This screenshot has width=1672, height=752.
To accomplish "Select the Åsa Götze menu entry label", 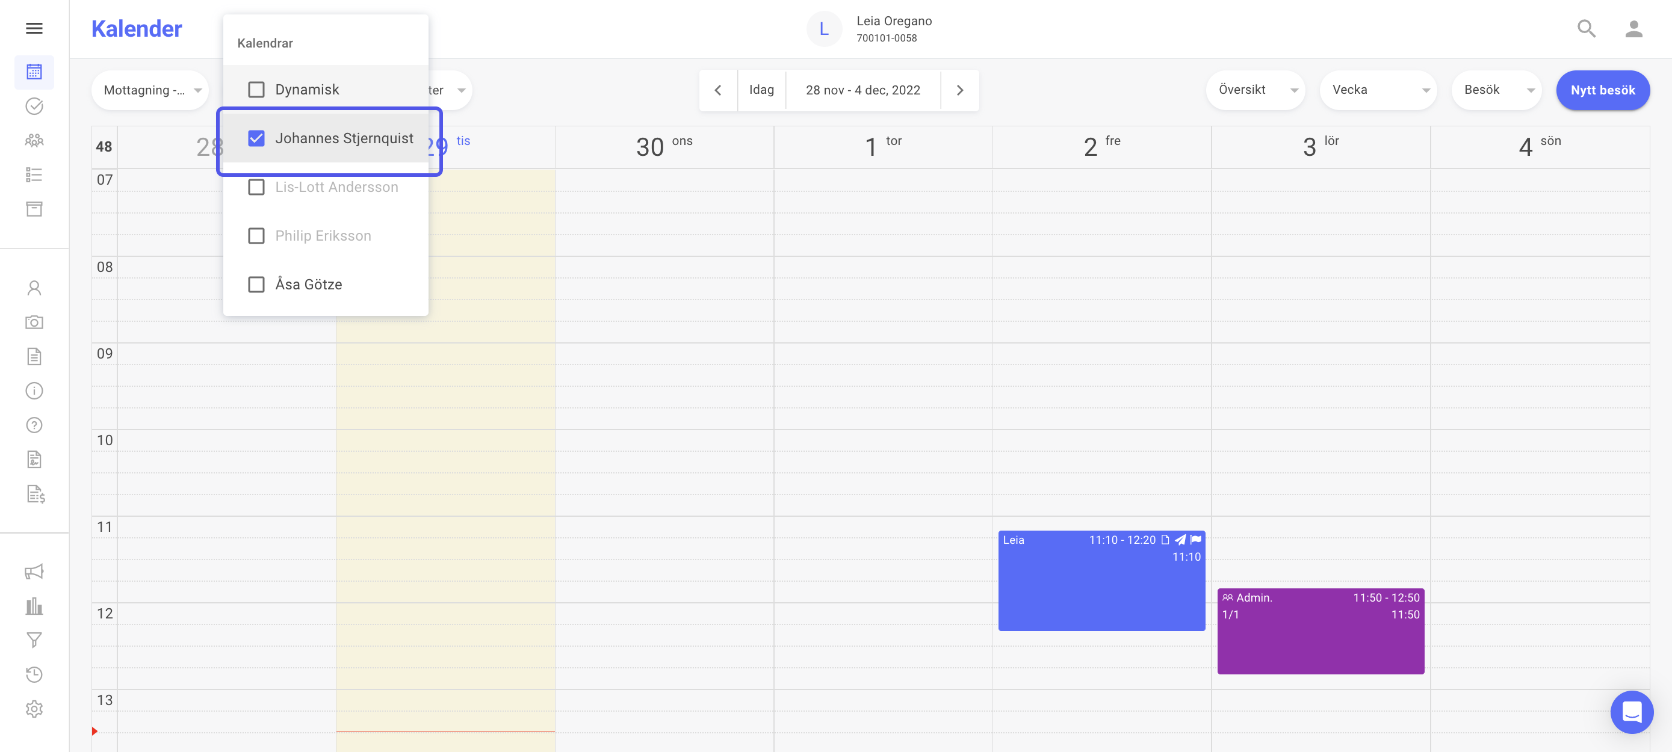I will coord(308,284).
